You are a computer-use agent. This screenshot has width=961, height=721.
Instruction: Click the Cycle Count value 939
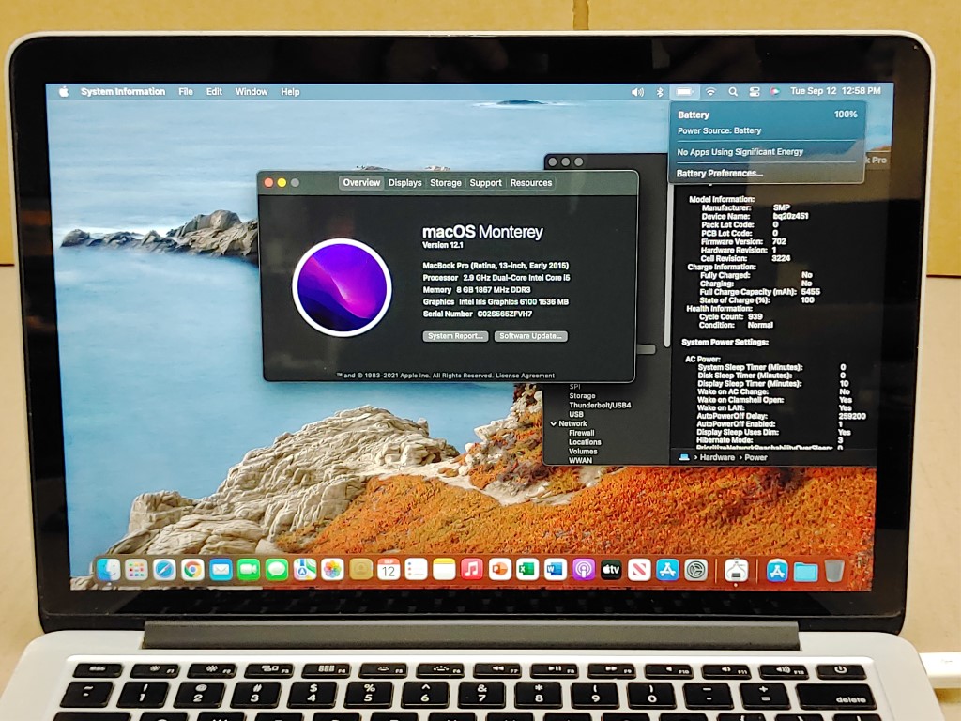755,317
